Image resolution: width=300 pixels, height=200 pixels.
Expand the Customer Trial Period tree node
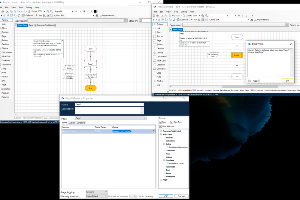(161, 131)
